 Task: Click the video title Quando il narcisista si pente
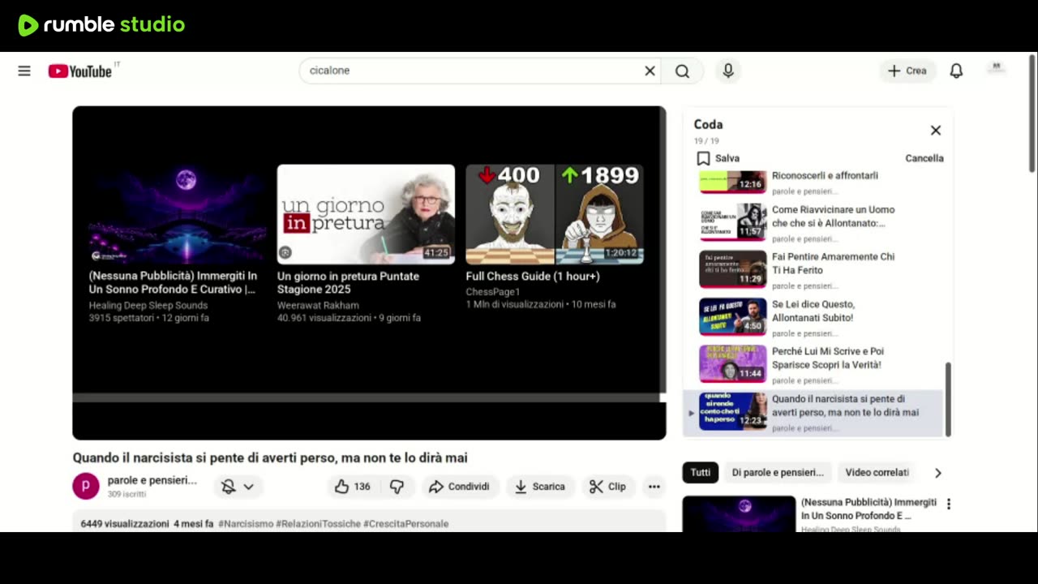[x=270, y=458]
